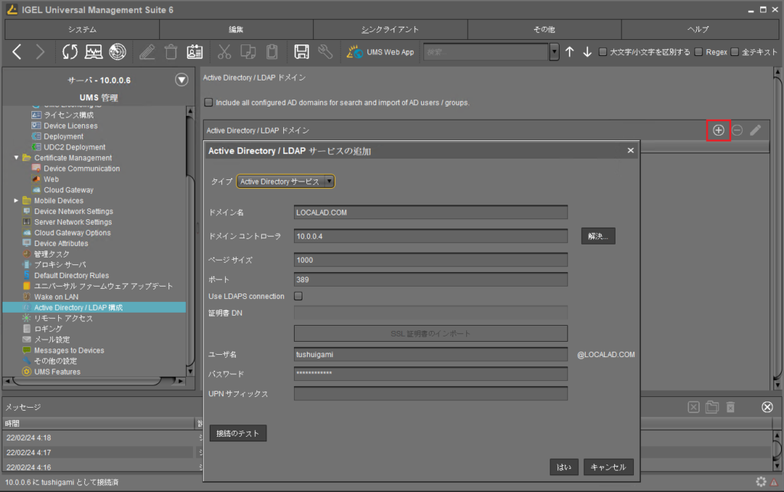Enable the Regex search checkbox
The height and width of the screenshot is (492, 784).
point(699,51)
